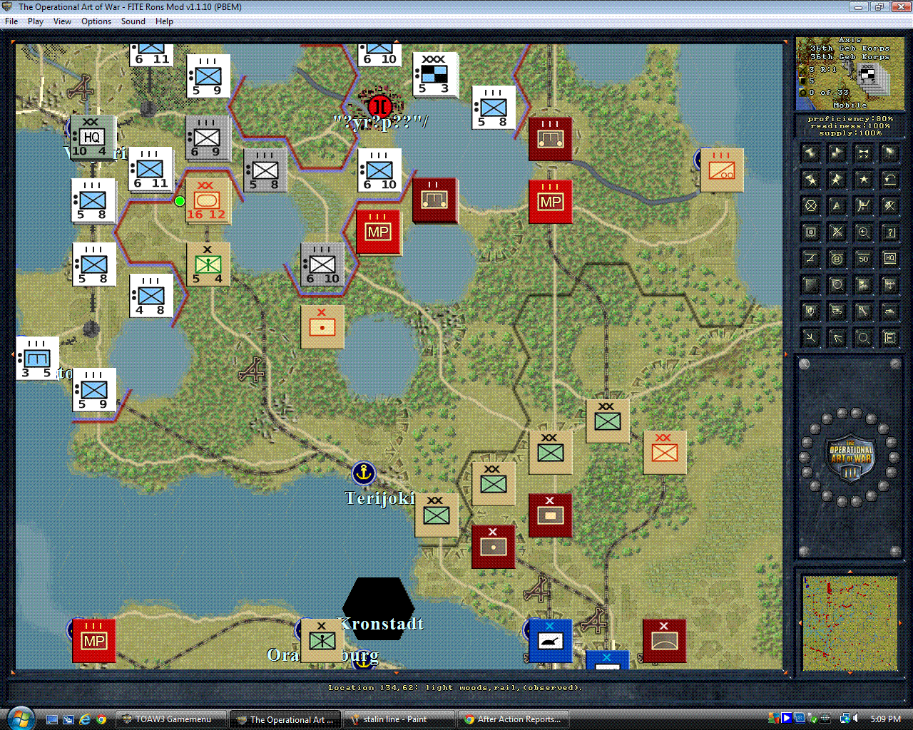Click the Kronstadt black hex
Image resolution: width=913 pixels, height=730 pixels.
[379, 607]
